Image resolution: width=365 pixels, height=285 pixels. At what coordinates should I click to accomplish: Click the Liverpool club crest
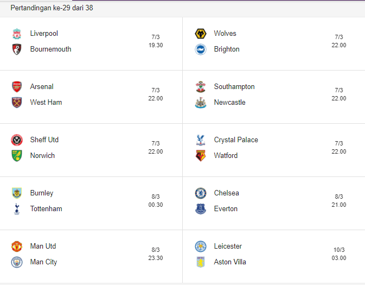[x=17, y=34]
